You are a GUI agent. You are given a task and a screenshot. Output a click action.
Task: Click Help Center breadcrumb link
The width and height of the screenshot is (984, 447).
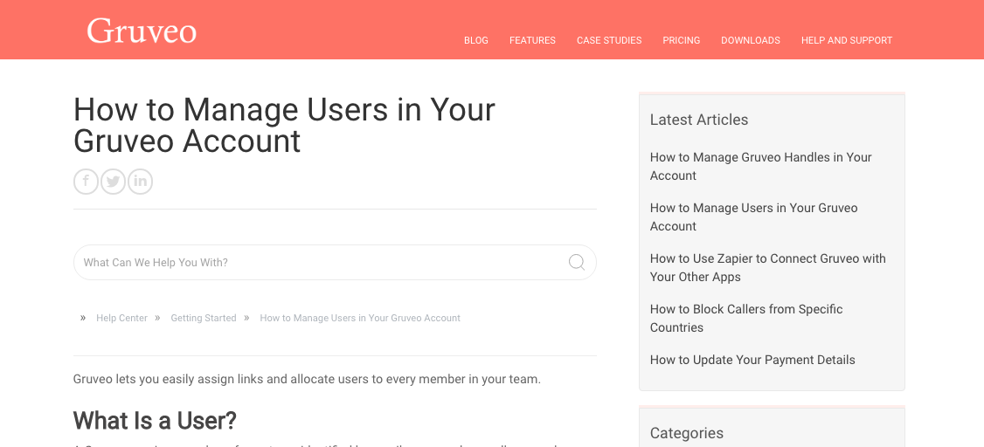click(x=121, y=318)
